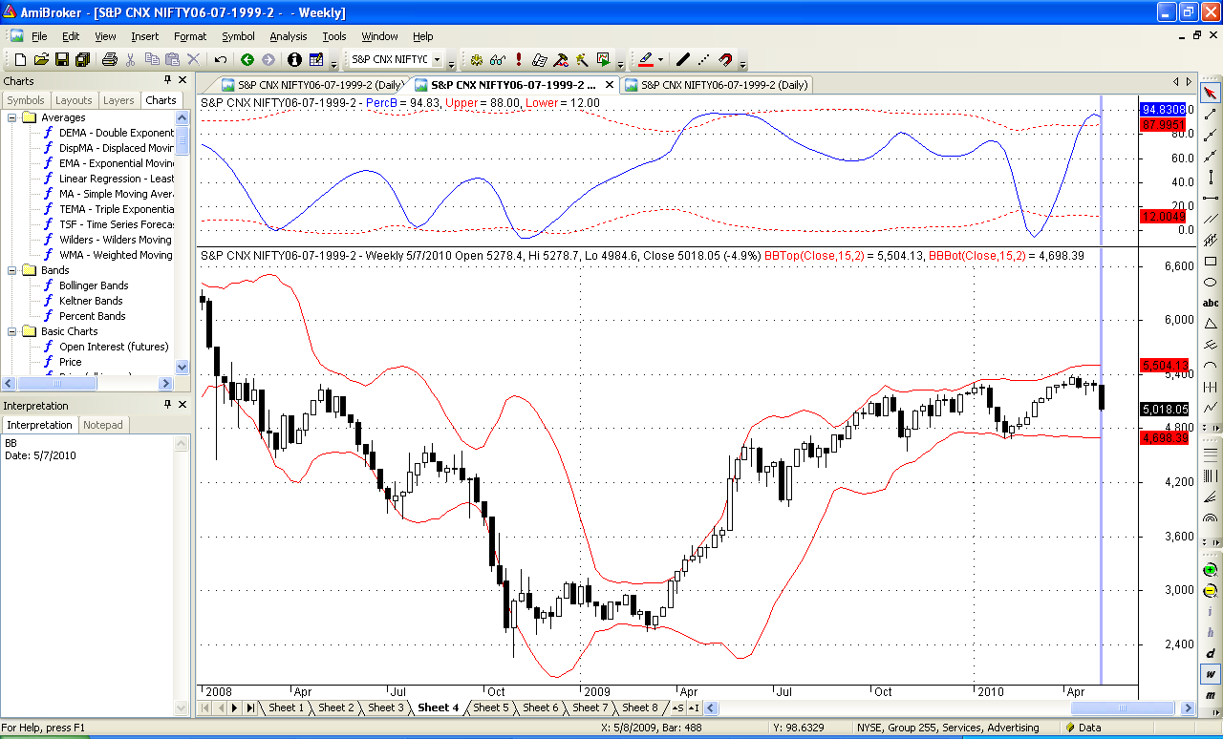Screen dimensions: 1223x739
Task: Switch to the Layouts tab
Action: coord(74,100)
